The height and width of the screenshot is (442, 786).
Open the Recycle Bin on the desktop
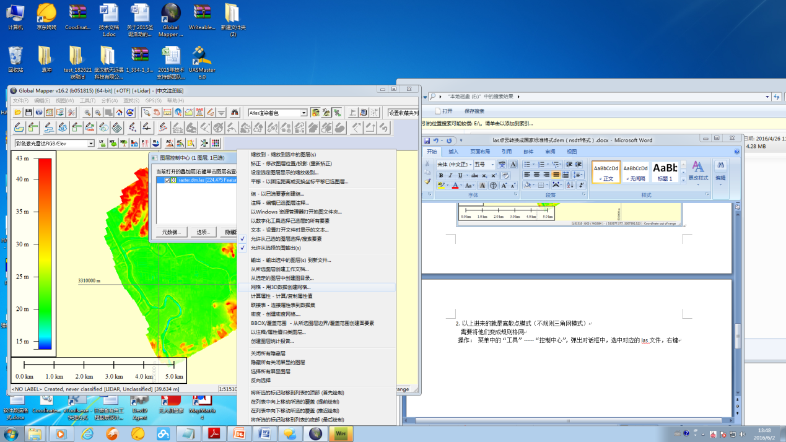15,59
